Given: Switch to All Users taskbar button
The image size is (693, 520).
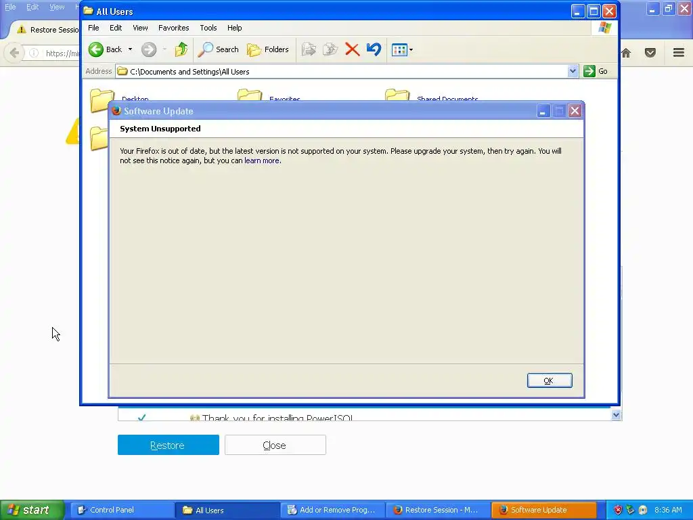Looking at the screenshot, I should (x=227, y=510).
